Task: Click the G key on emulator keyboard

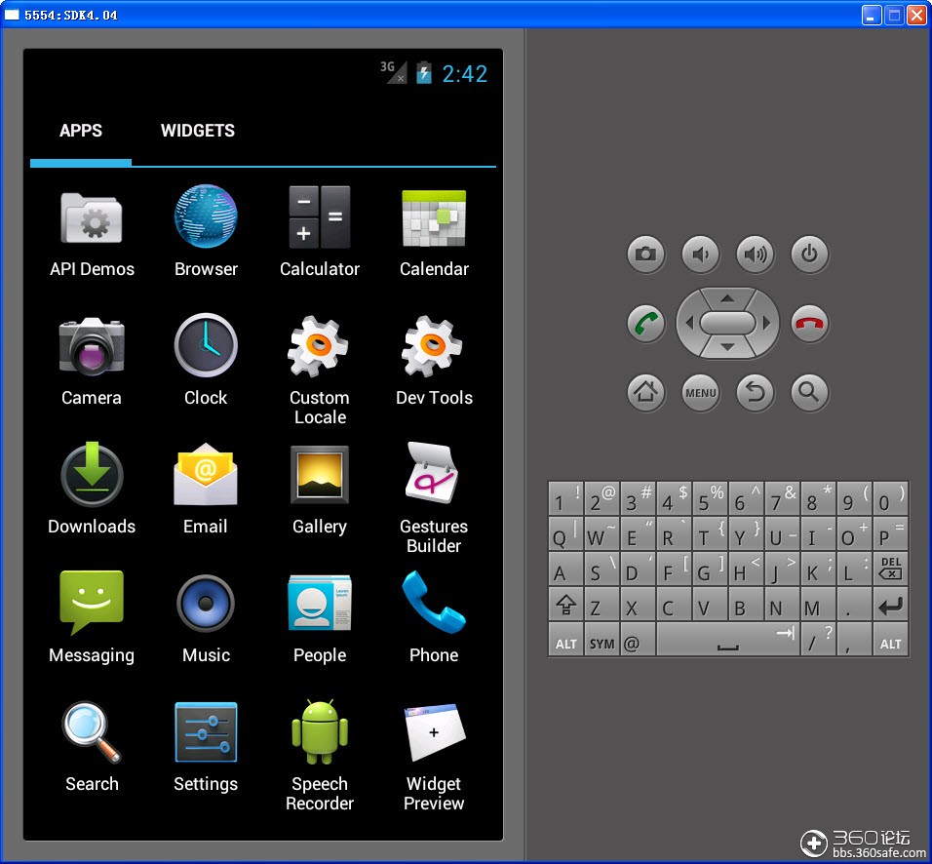Action: (710, 569)
